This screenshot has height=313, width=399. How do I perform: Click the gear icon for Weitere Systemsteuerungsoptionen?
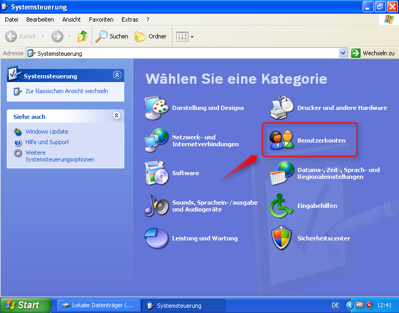click(18, 153)
